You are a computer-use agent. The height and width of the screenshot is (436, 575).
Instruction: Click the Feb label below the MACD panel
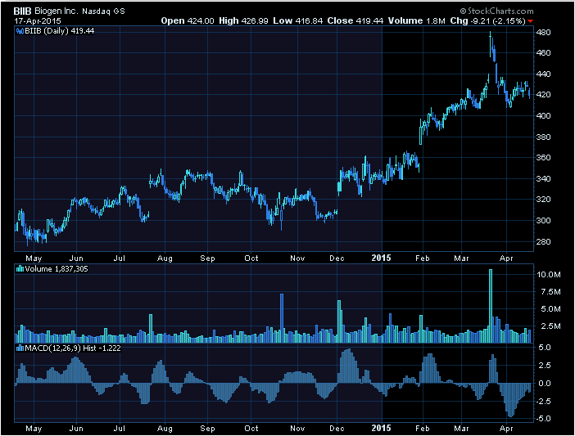point(423,429)
